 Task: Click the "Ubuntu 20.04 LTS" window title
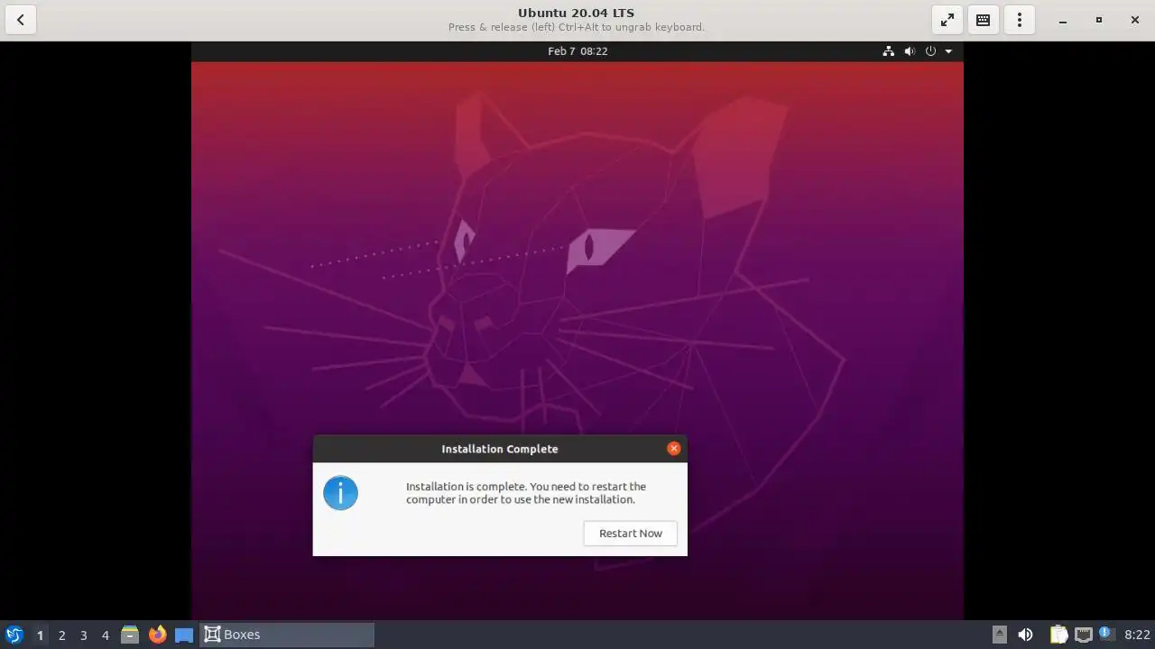(576, 13)
